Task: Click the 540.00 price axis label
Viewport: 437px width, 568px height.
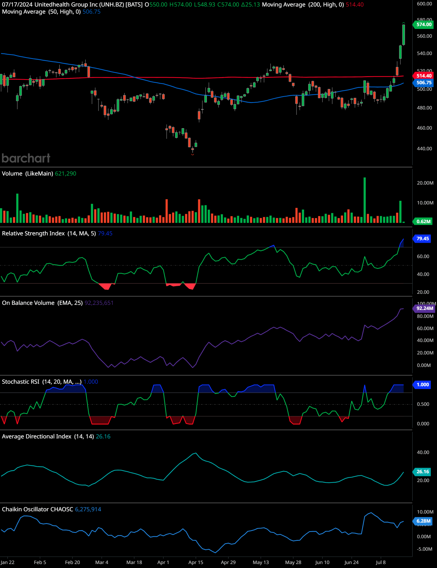Action: (x=424, y=53)
